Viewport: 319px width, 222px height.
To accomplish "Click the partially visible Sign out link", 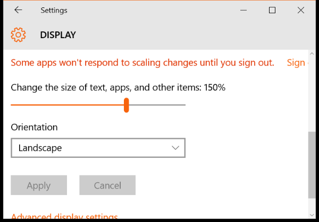I will click(x=297, y=63).
